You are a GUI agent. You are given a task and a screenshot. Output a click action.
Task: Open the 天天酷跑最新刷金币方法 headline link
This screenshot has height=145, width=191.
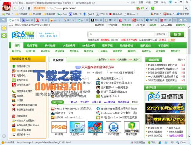(x=98, y=67)
